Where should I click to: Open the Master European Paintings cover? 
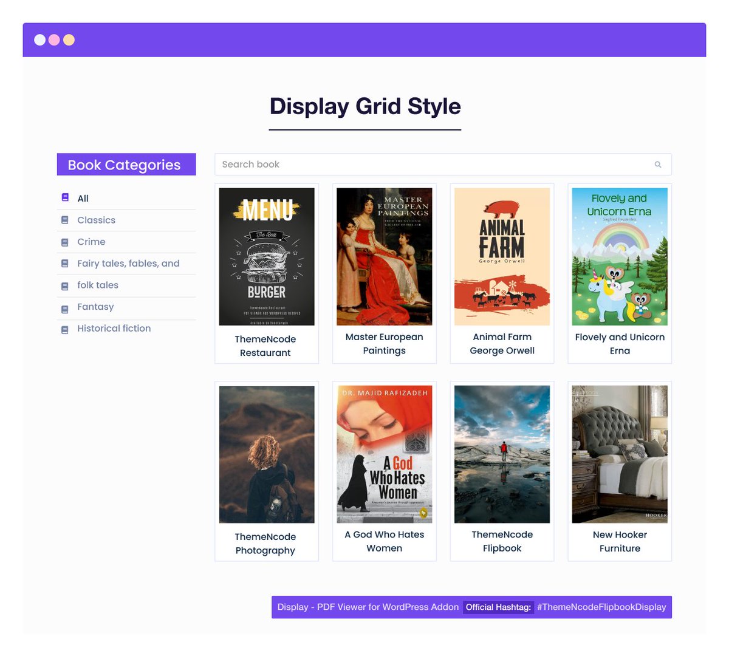385,256
